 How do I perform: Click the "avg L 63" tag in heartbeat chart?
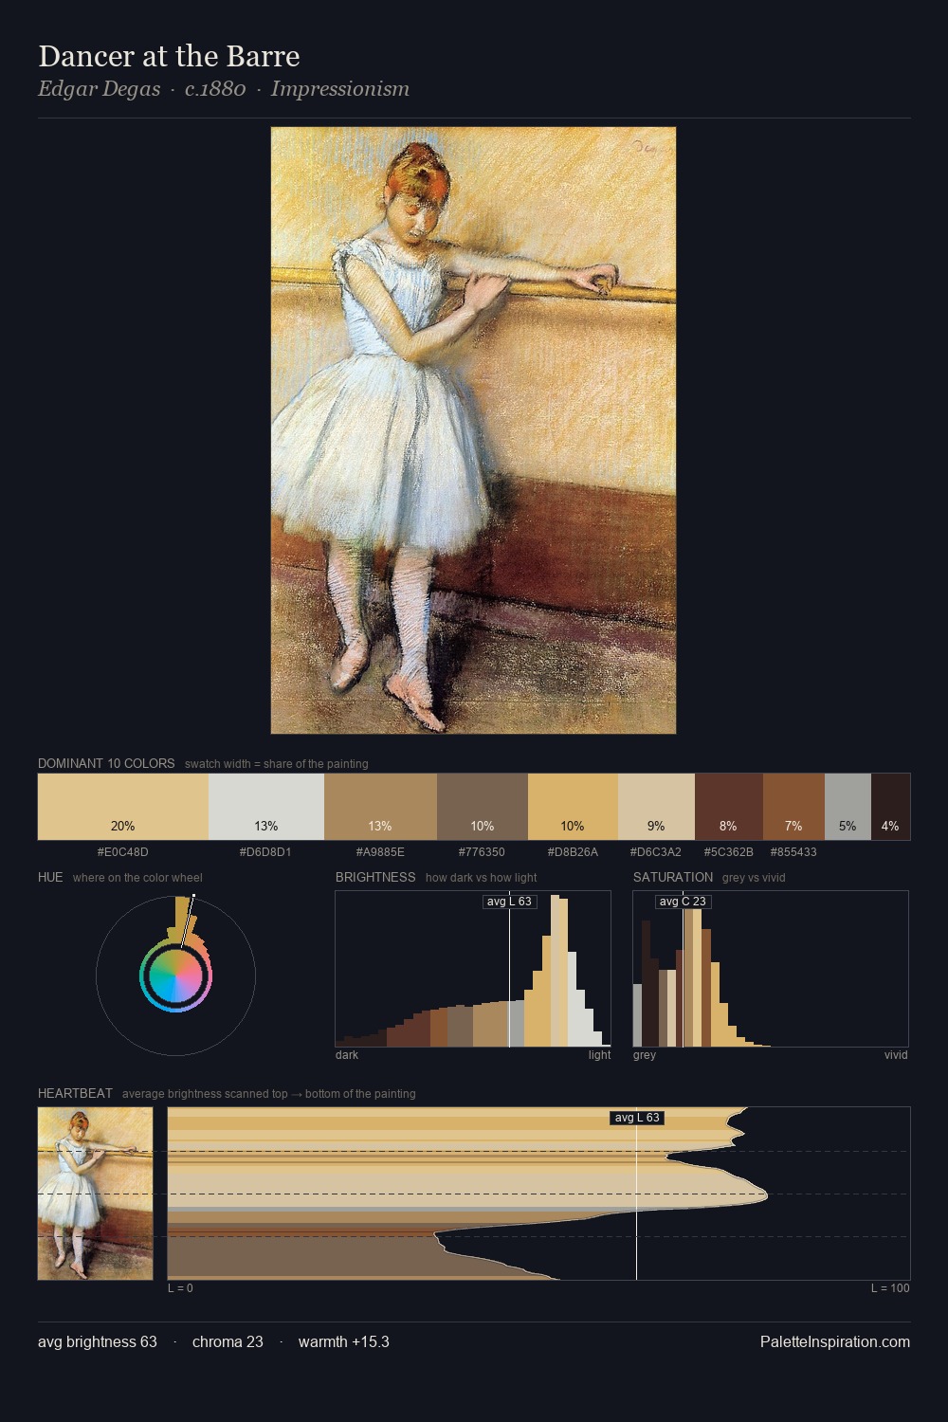(x=637, y=1118)
